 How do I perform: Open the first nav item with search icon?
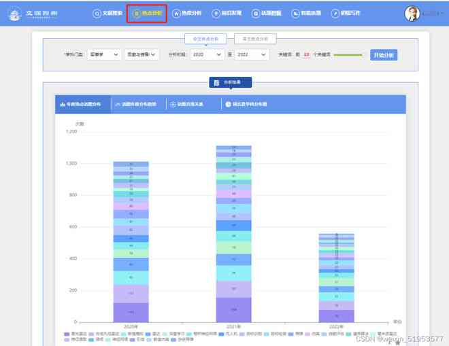[x=107, y=13]
